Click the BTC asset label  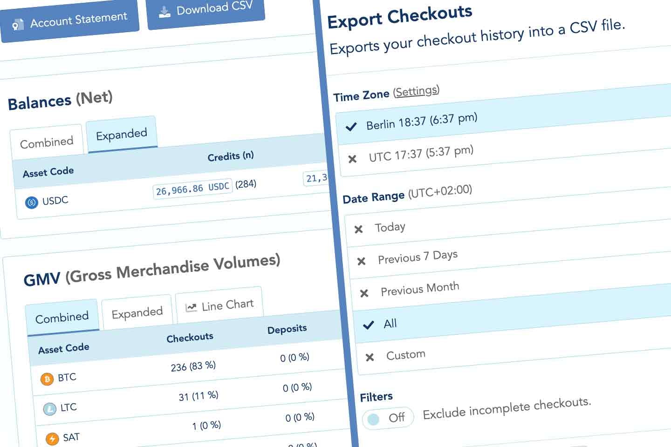[x=67, y=378]
